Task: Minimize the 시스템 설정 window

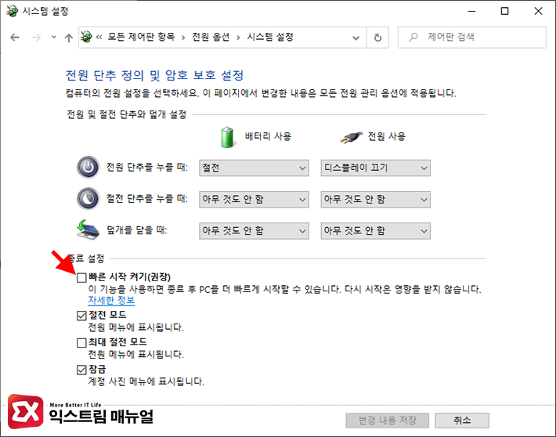Action: (x=471, y=11)
